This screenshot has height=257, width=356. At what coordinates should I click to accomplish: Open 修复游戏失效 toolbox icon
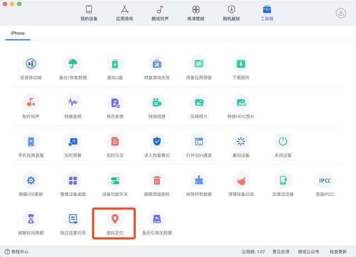157,64
